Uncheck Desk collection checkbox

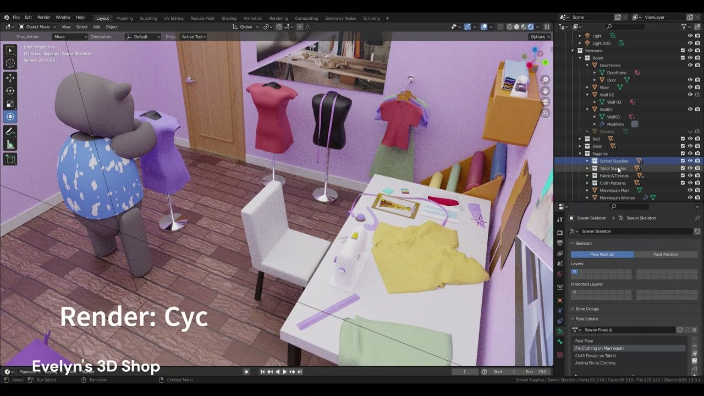683,146
